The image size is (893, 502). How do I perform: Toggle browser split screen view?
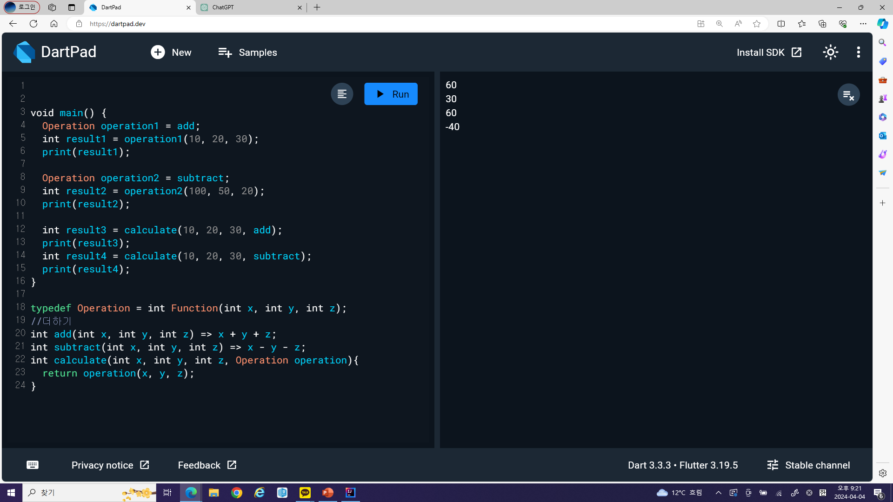click(781, 24)
